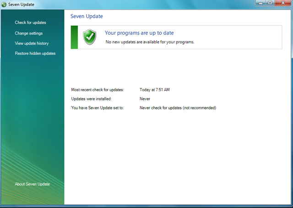Open View update history
293x208 pixels.
32,43
